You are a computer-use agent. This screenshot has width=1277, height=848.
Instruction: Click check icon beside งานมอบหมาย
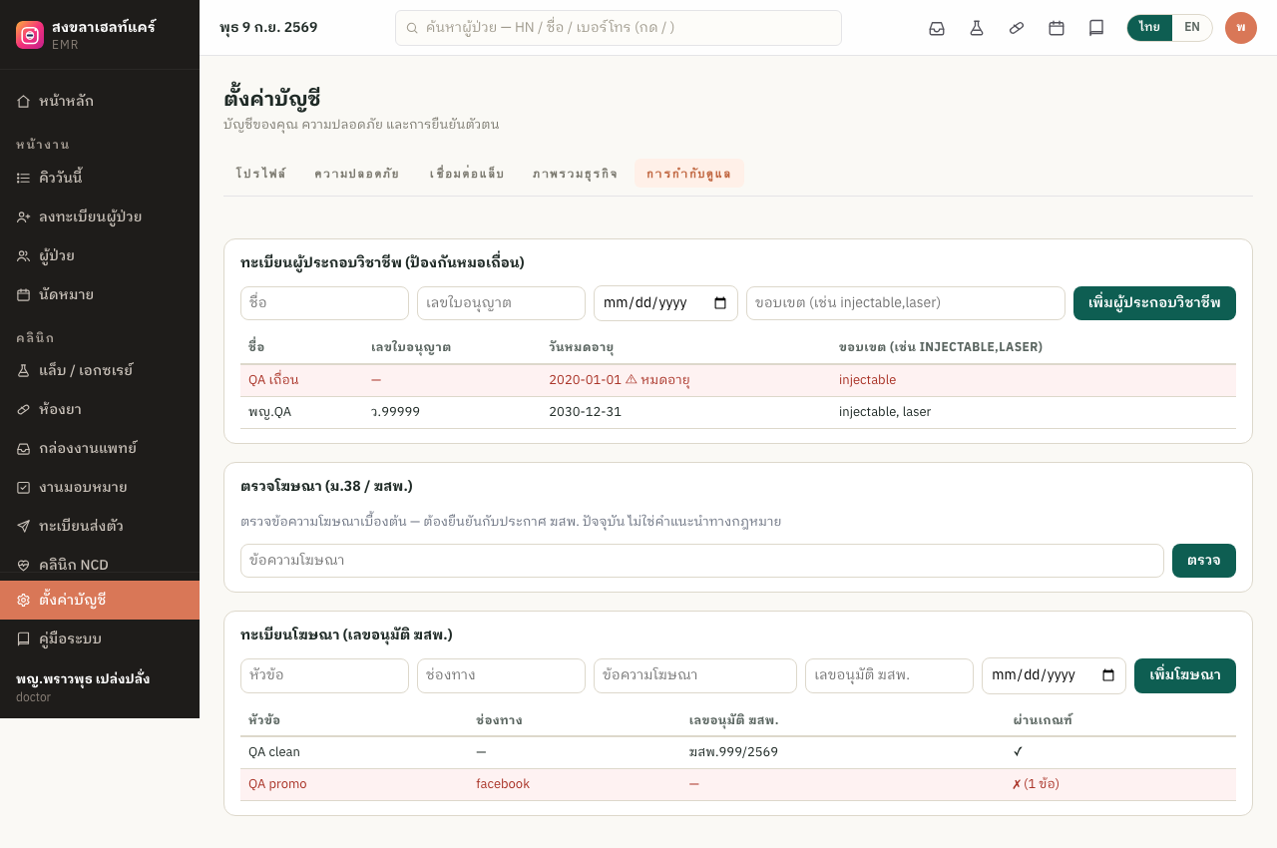[23, 487]
